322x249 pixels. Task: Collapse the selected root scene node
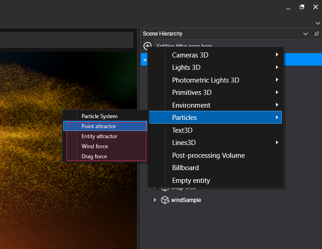coord(144,60)
